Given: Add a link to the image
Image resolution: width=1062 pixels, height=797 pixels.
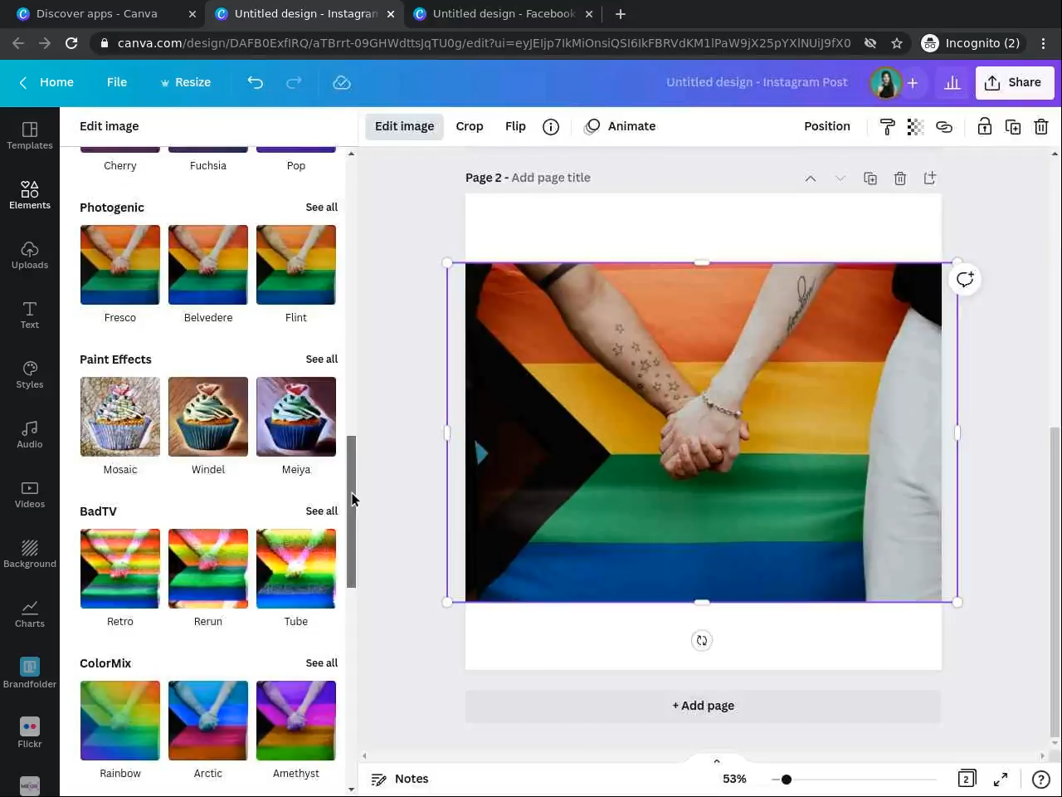Looking at the screenshot, I should [x=944, y=126].
